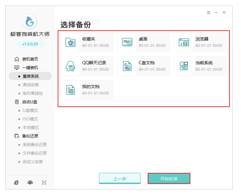Expand the 一键装机 sidebar section
Screen dimensions: 241x196
point(30,68)
